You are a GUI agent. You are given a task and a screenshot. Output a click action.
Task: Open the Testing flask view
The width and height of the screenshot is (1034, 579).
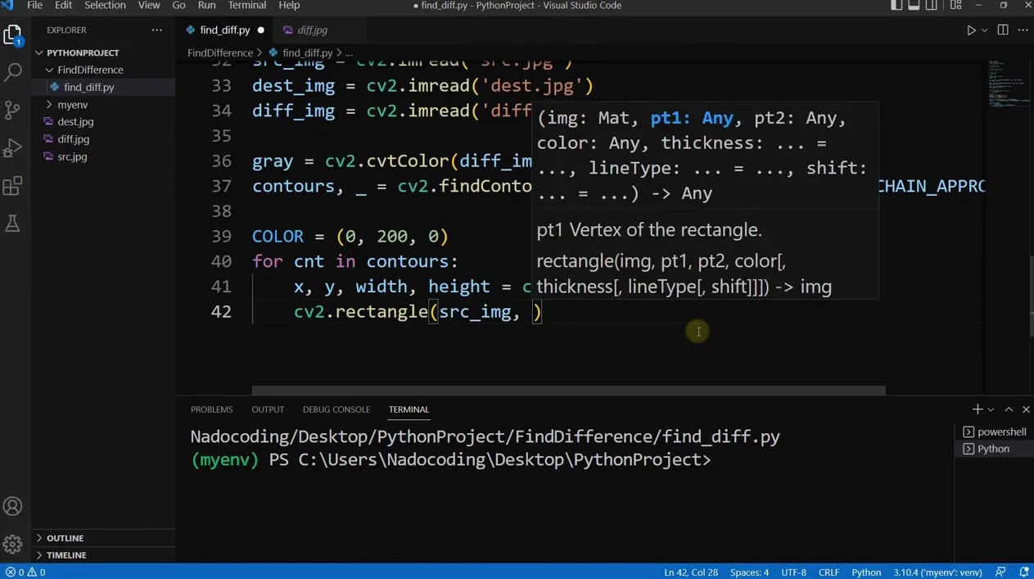tap(13, 224)
